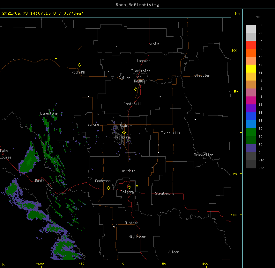Click the Ponoka city label
The width and height of the screenshot is (275, 268).
coord(153,43)
